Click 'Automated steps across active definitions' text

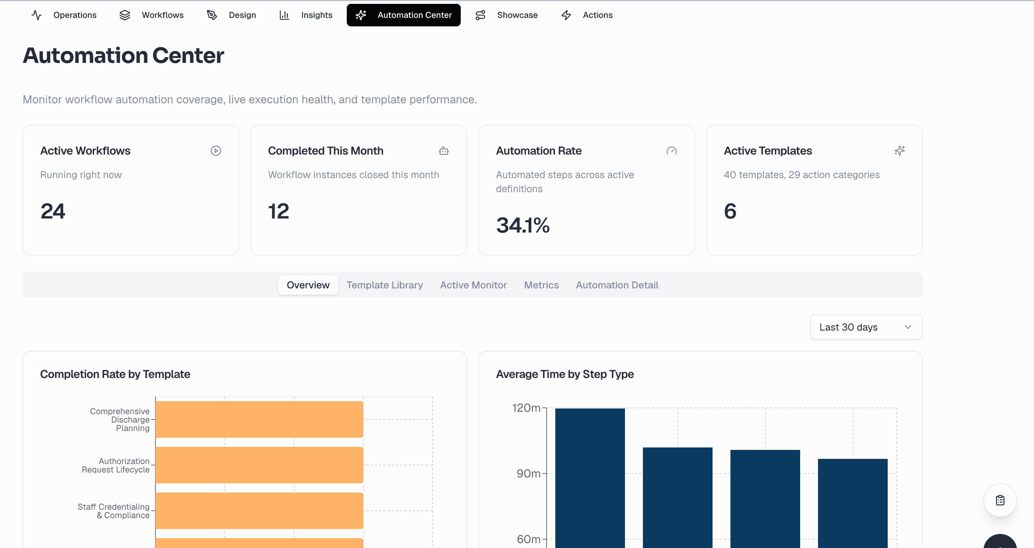click(565, 182)
